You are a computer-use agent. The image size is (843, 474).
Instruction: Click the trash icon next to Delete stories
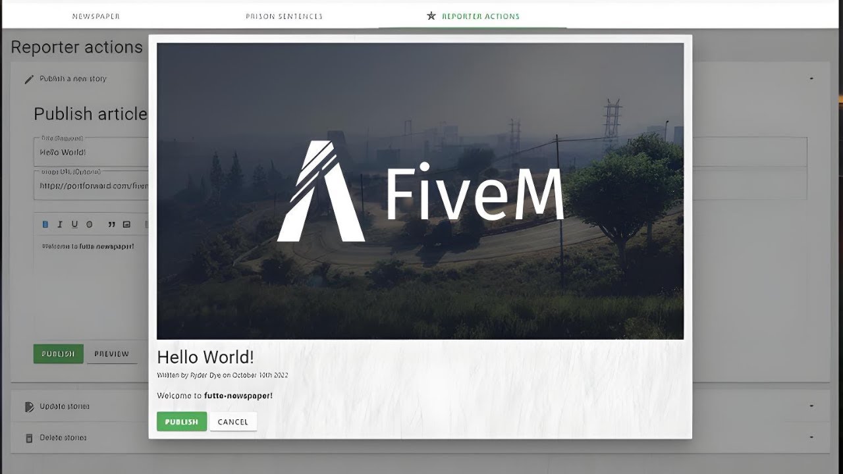coord(28,438)
